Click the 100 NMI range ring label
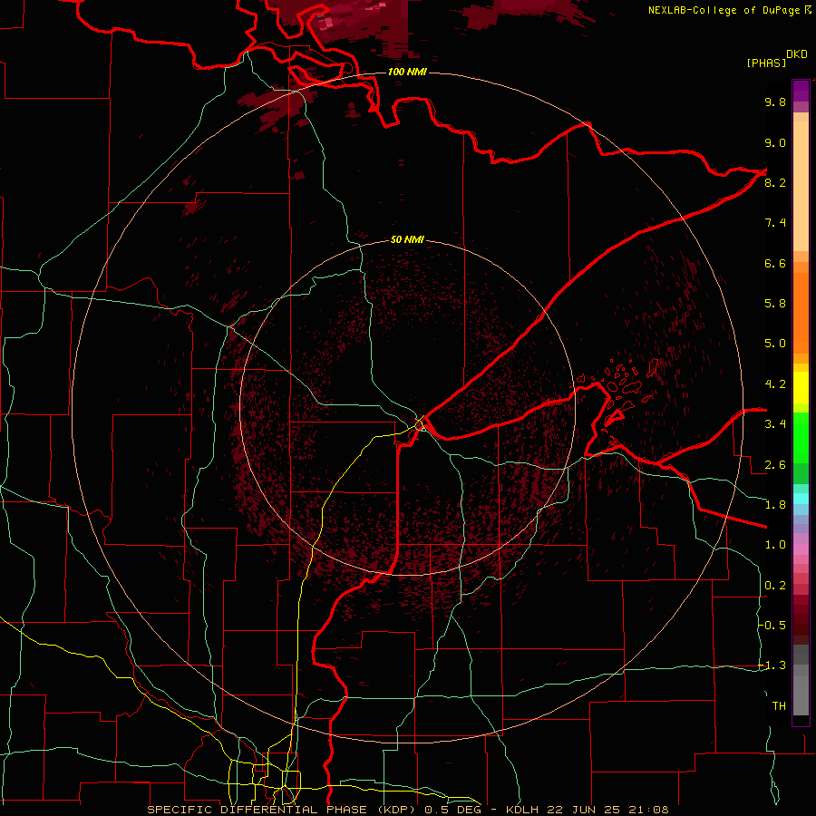Viewport: 816px width, 816px height. [x=407, y=72]
